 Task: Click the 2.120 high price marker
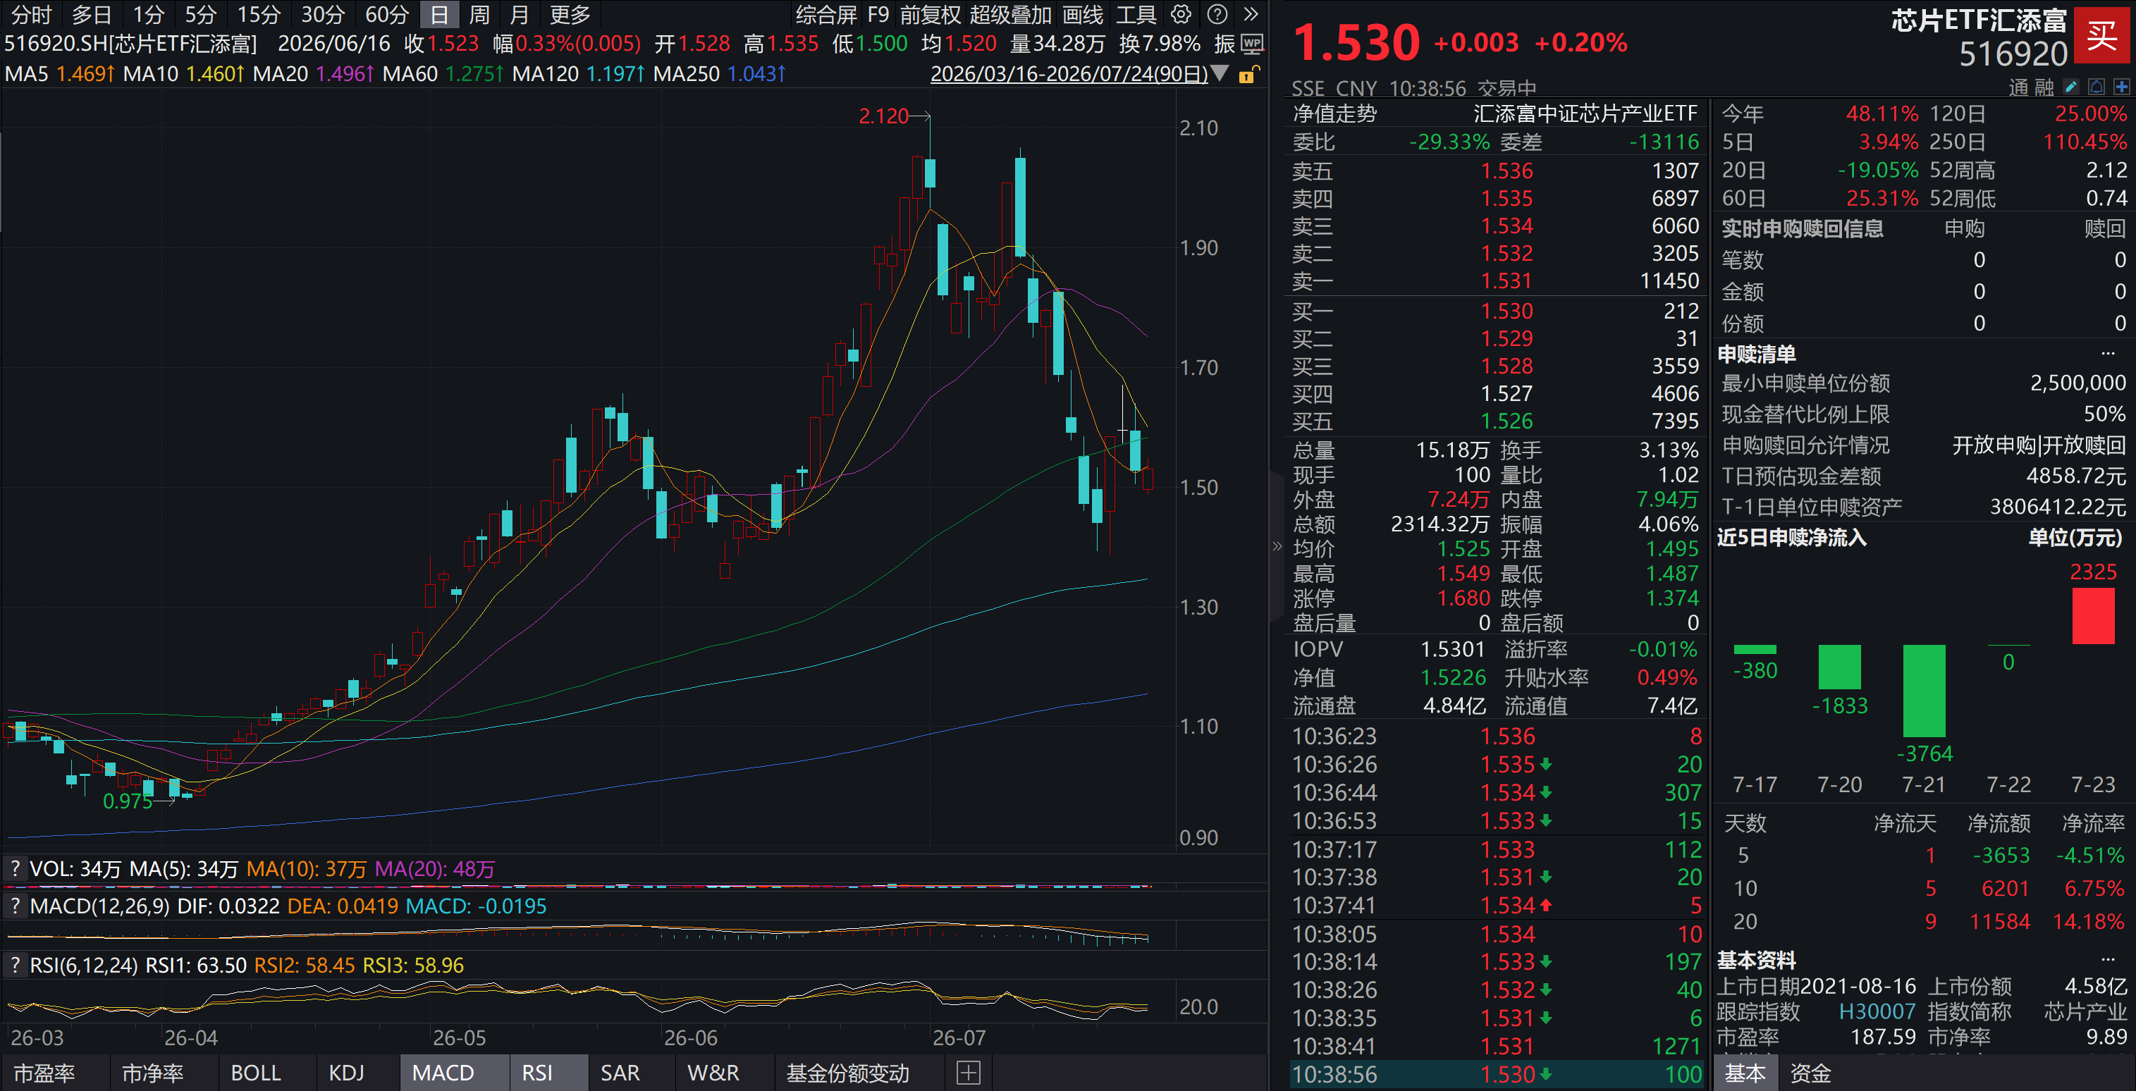pos(884,116)
